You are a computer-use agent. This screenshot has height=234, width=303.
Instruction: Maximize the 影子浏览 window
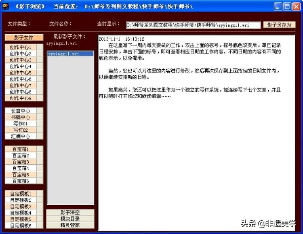click(x=287, y=6)
